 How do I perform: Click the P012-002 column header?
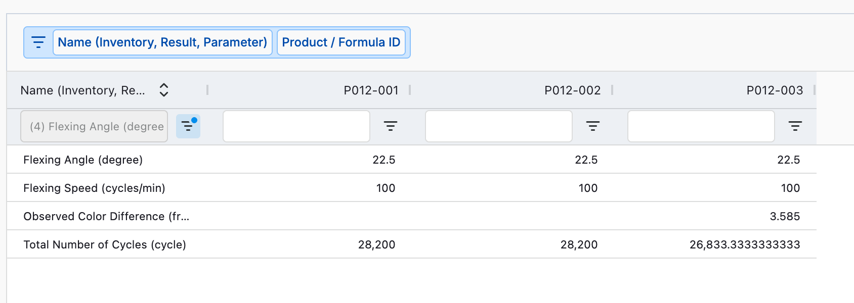point(572,90)
